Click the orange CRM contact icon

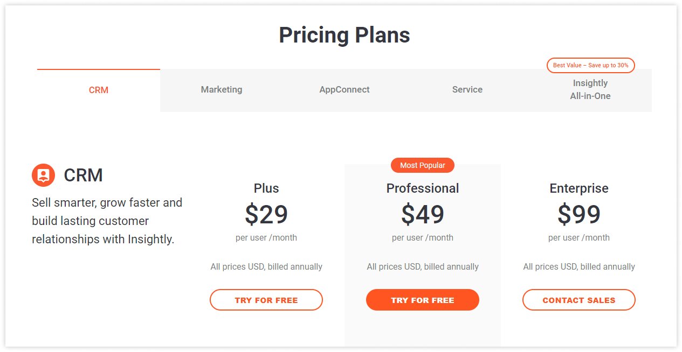(42, 175)
